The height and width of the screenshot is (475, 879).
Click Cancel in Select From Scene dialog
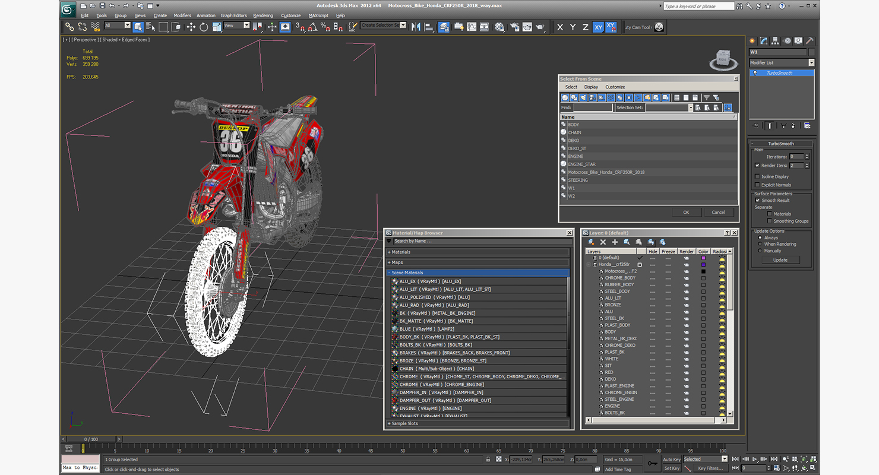719,212
